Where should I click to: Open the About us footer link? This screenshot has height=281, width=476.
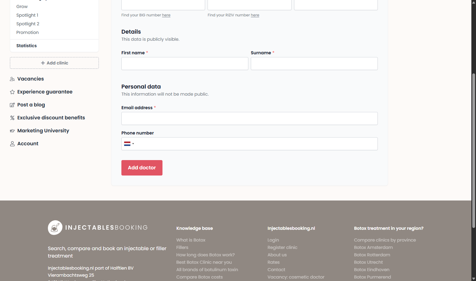277,255
